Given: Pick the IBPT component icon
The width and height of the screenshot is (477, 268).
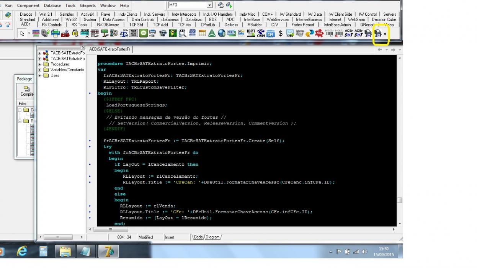Looking at the screenshot, I should [x=251, y=33].
